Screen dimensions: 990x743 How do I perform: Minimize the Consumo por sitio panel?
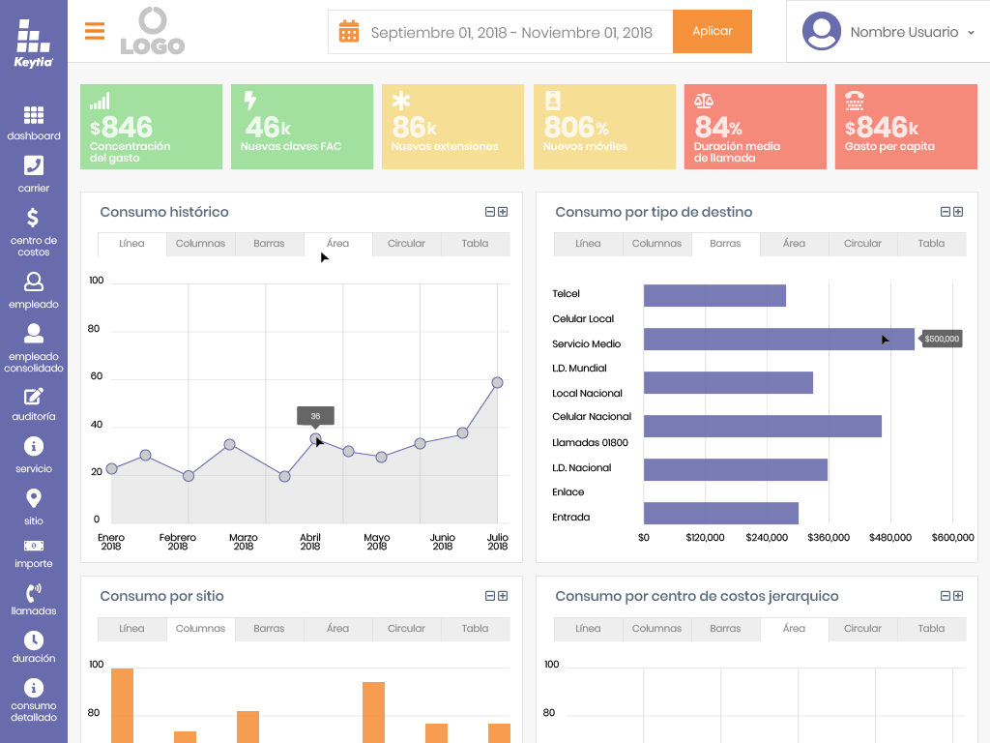[x=490, y=596]
